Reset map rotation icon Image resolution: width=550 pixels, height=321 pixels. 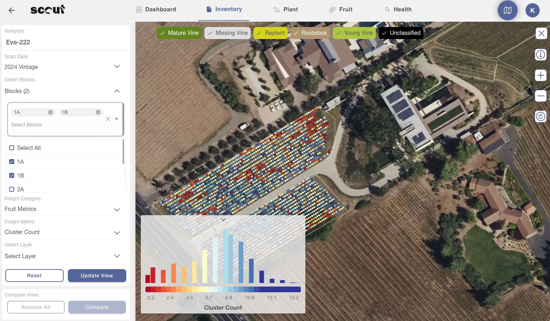(x=541, y=116)
